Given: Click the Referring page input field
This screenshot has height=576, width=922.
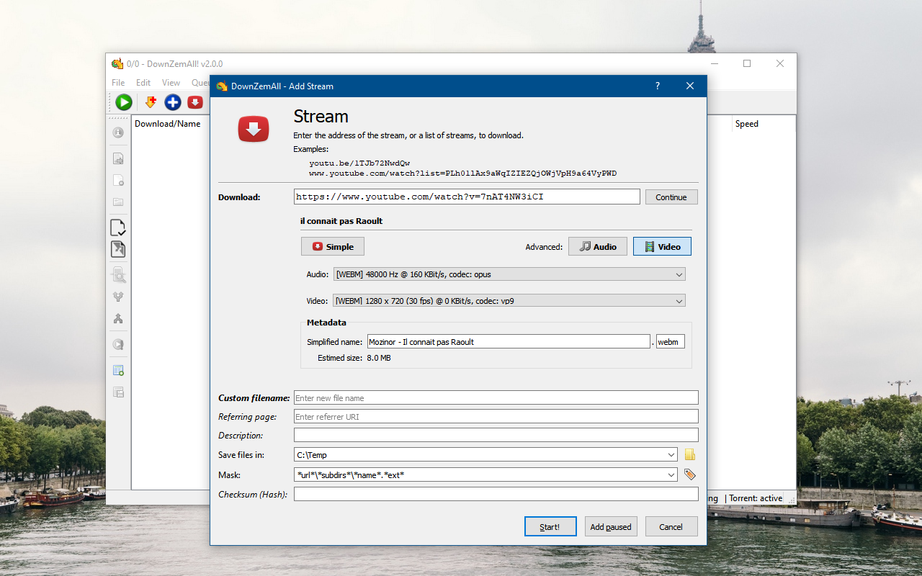Looking at the screenshot, I should 496,416.
